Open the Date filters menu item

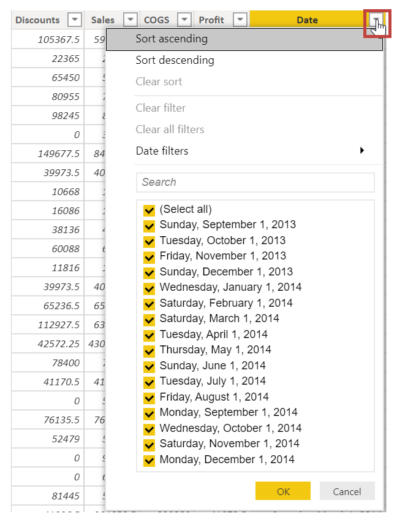point(244,151)
